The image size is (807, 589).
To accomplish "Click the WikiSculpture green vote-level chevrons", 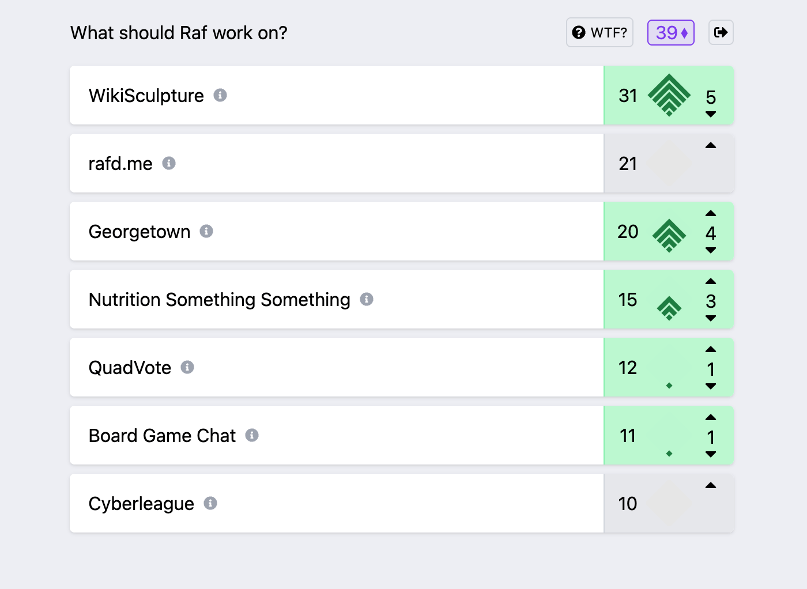I will (x=669, y=95).
